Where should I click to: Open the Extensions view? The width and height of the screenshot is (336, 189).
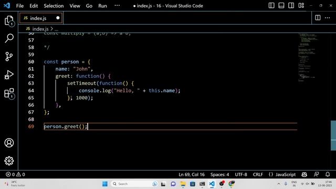pos(9,93)
